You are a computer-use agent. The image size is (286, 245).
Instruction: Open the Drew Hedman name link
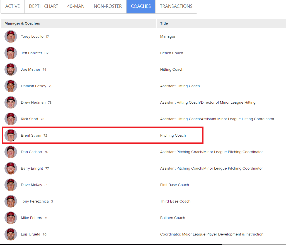33,103
